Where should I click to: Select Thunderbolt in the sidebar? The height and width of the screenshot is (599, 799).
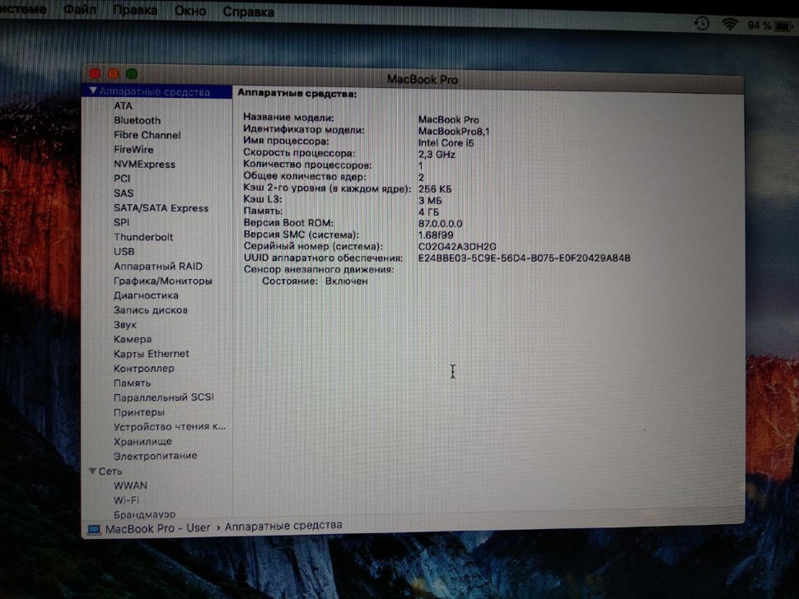(143, 237)
